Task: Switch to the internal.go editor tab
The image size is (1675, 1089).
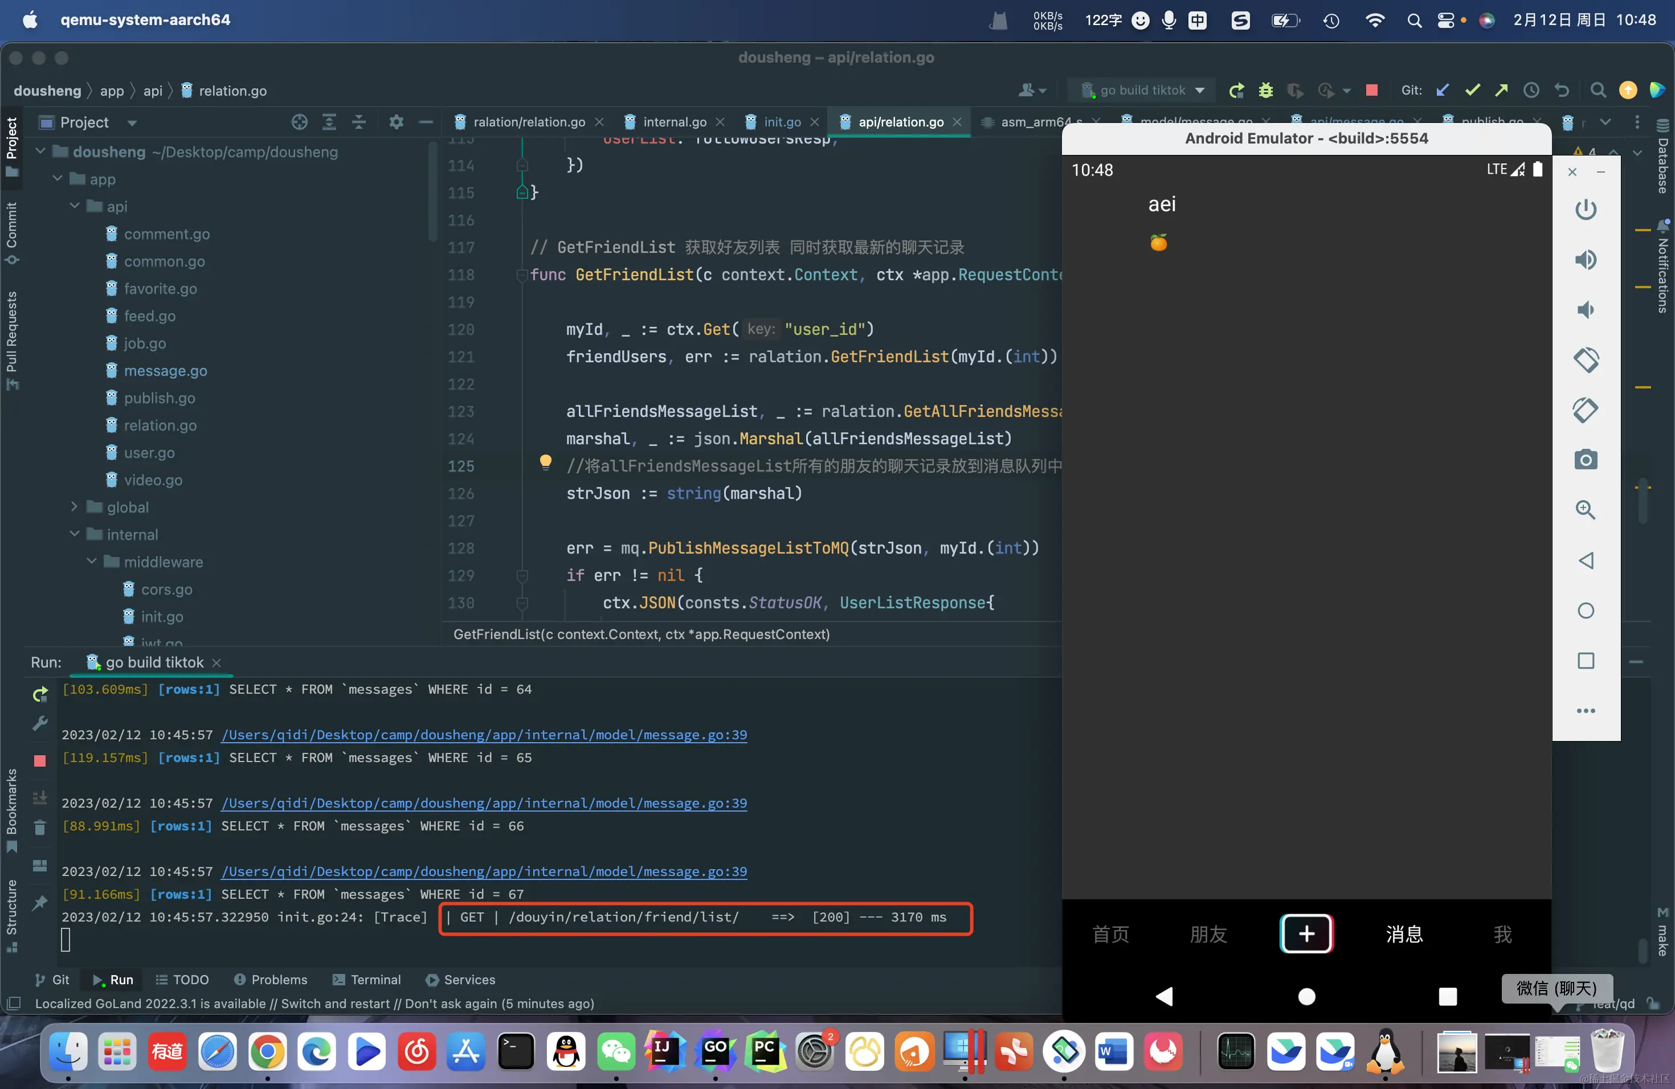Action: click(x=674, y=122)
